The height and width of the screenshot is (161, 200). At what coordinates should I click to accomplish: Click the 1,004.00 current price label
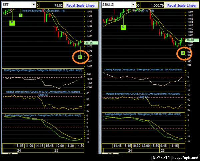192,40
